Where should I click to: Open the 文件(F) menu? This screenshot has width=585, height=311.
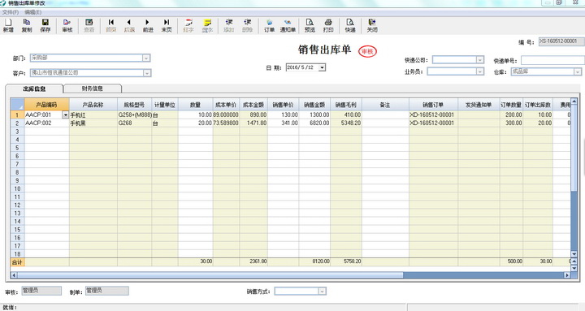(x=11, y=12)
